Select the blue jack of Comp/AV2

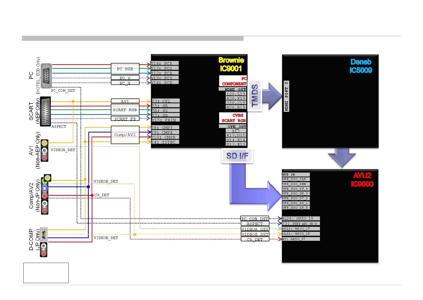45,188
